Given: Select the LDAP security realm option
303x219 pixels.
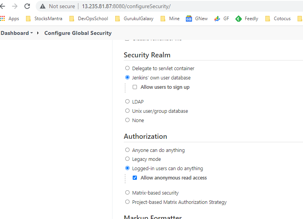Looking at the screenshot, I should point(128,102).
